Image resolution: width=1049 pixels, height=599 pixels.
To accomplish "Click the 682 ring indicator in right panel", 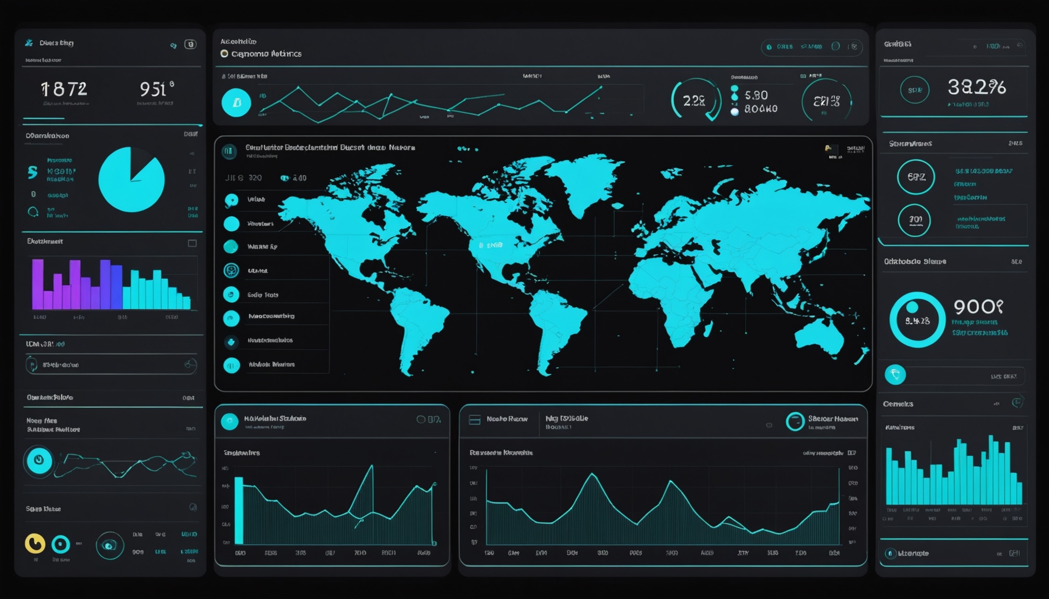I will point(916,177).
